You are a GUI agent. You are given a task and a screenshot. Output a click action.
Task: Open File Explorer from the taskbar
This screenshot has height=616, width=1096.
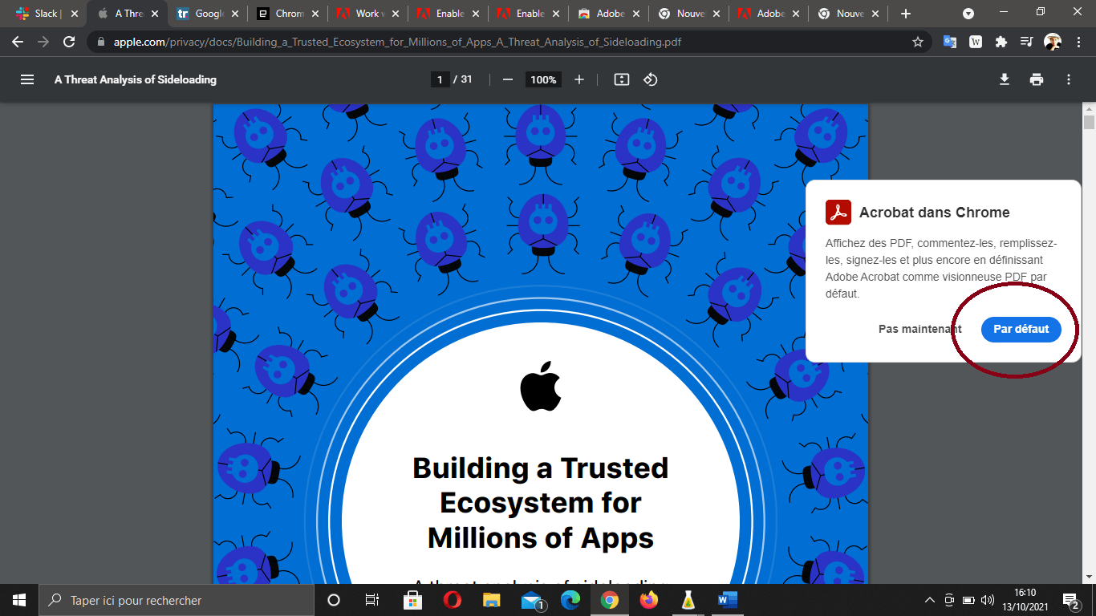coord(492,600)
